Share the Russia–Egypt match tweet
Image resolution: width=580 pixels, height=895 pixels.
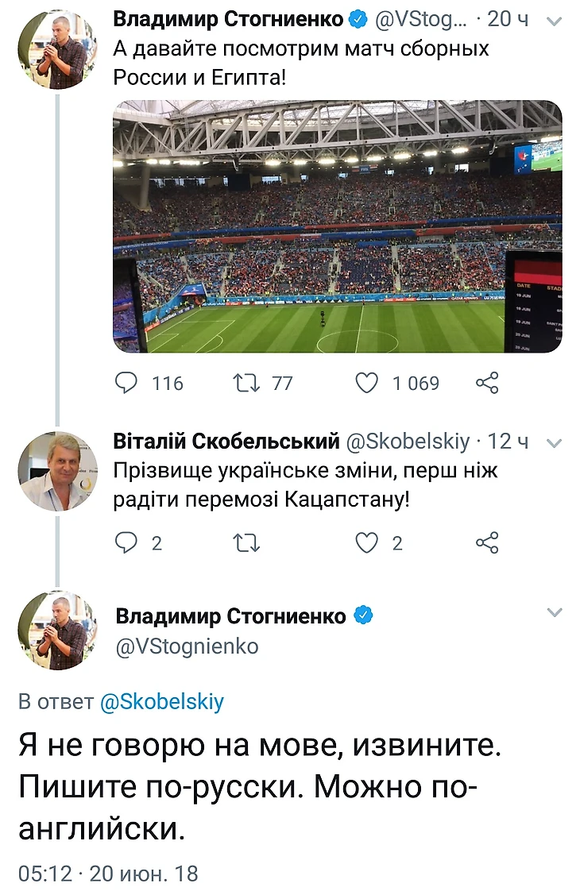[x=486, y=384]
